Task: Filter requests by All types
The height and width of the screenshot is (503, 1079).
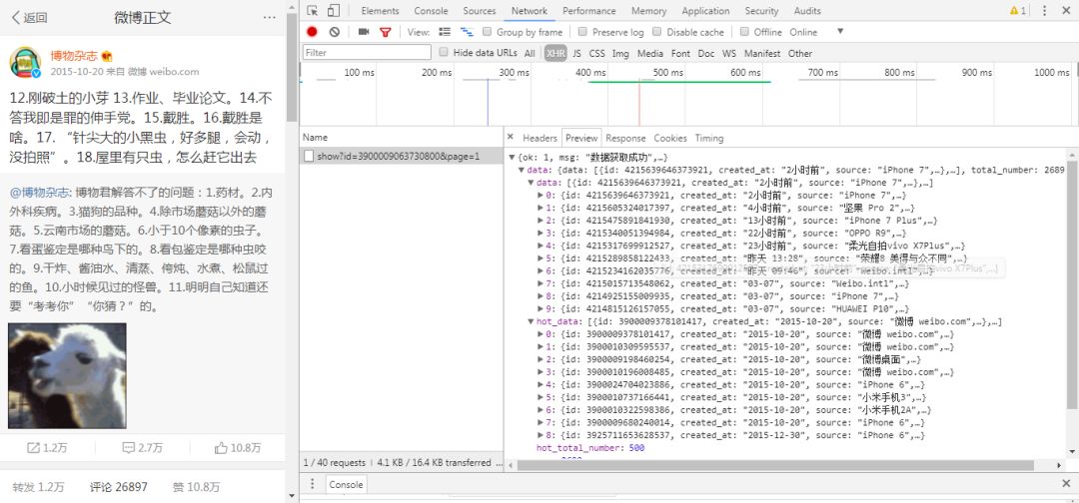Action: pos(530,53)
